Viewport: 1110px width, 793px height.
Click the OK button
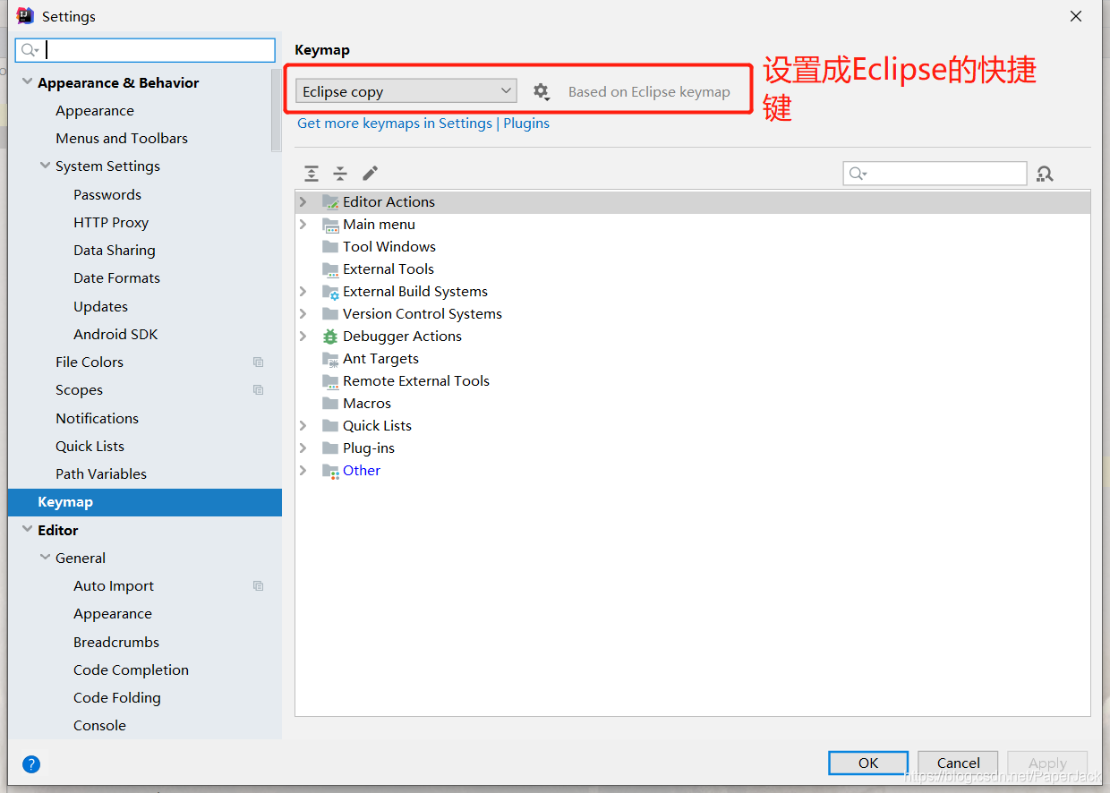point(868,763)
